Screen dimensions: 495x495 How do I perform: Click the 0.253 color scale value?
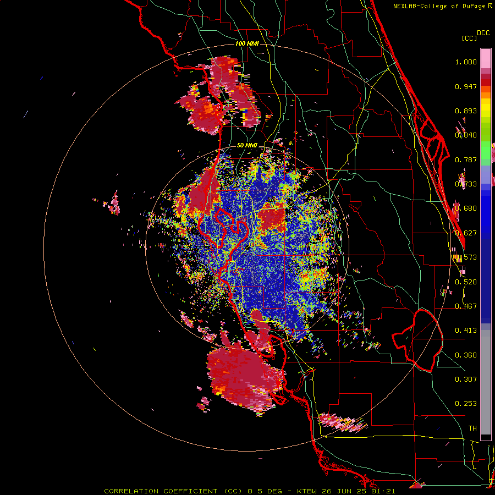(466, 404)
